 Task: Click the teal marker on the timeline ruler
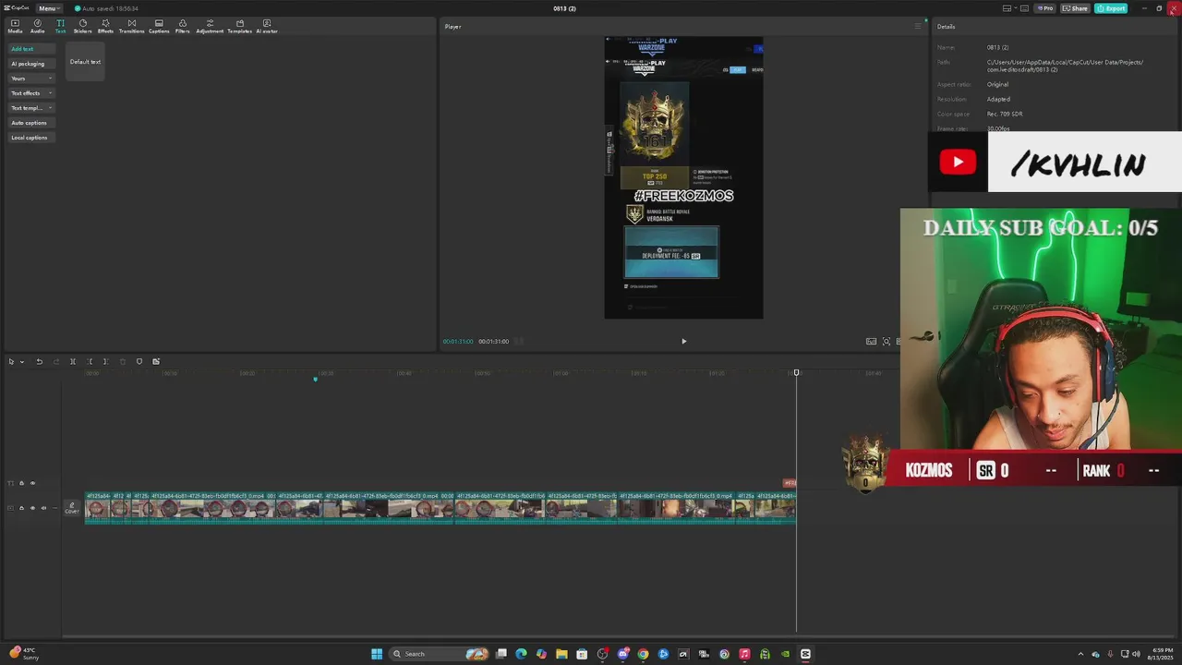click(315, 379)
